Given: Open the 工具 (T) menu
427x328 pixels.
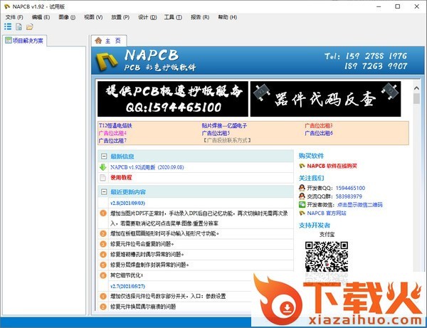Looking at the screenshot, I should click(173, 17).
